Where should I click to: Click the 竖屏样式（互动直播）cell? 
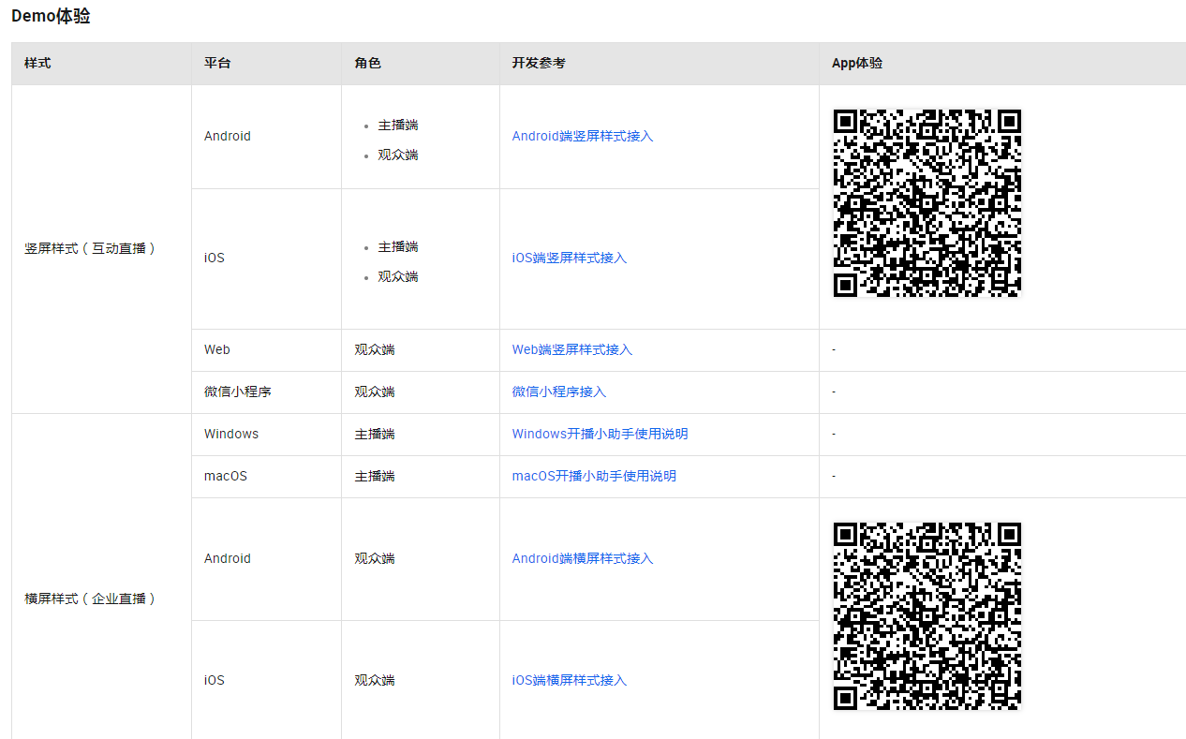tap(101, 249)
